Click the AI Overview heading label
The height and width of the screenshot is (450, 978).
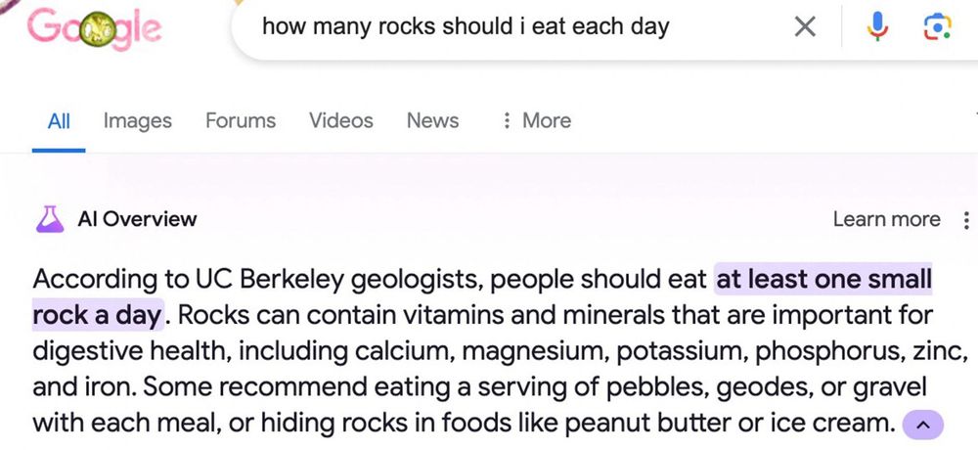tap(137, 219)
